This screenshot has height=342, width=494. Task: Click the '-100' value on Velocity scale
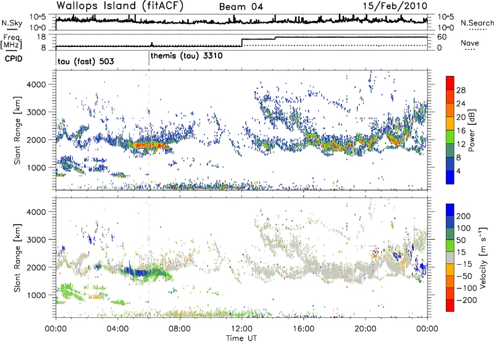pos(466,288)
